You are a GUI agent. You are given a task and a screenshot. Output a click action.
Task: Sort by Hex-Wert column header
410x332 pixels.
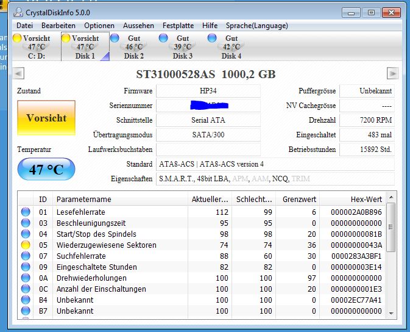[353, 199]
